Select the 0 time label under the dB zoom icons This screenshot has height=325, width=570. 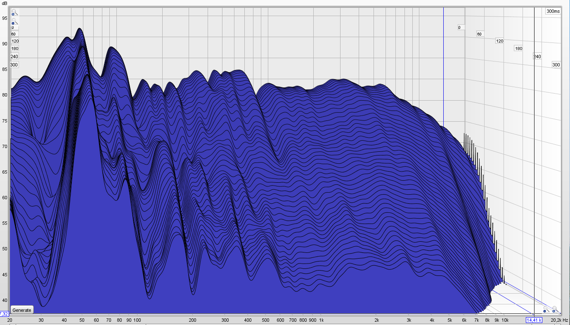coord(12,28)
